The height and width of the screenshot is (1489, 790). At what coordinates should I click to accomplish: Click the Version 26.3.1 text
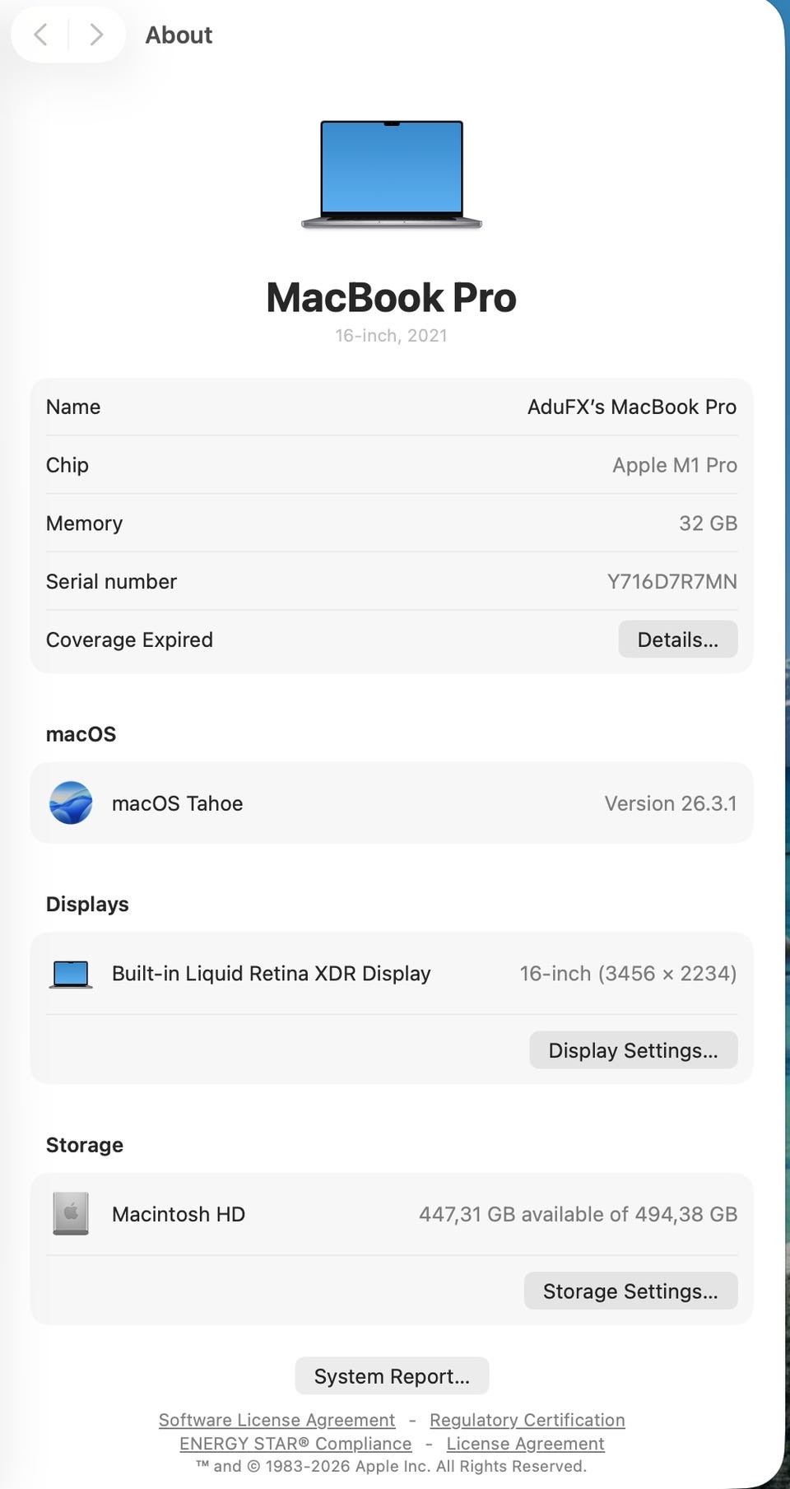[x=670, y=803]
